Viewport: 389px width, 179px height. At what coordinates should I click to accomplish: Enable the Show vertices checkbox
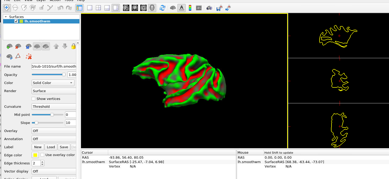[x=33, y=99]
